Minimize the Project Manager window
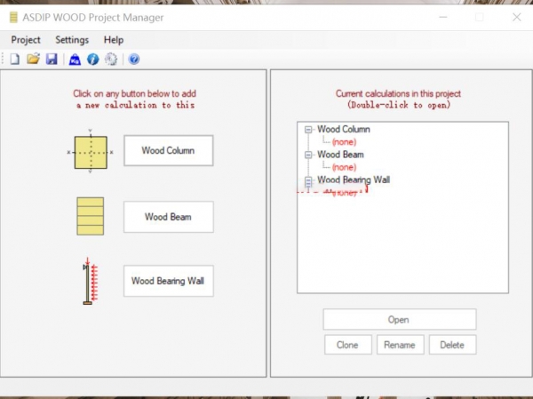The height and width of the screenshot is (399, 533). [443, 17]
